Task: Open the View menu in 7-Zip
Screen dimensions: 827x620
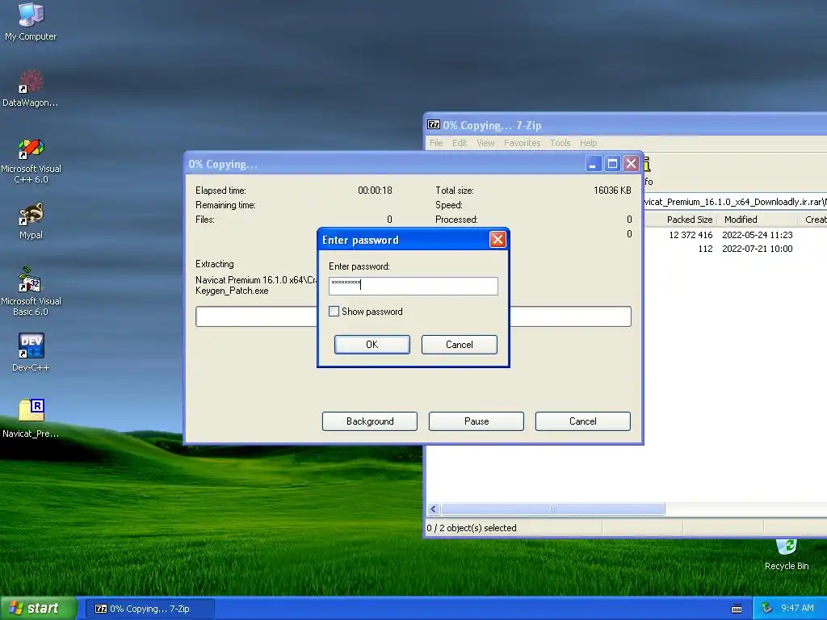Action: [485, 143]
